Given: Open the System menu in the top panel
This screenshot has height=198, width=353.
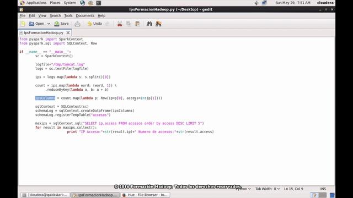Looking at the screenshot, I should click(69, 3).
